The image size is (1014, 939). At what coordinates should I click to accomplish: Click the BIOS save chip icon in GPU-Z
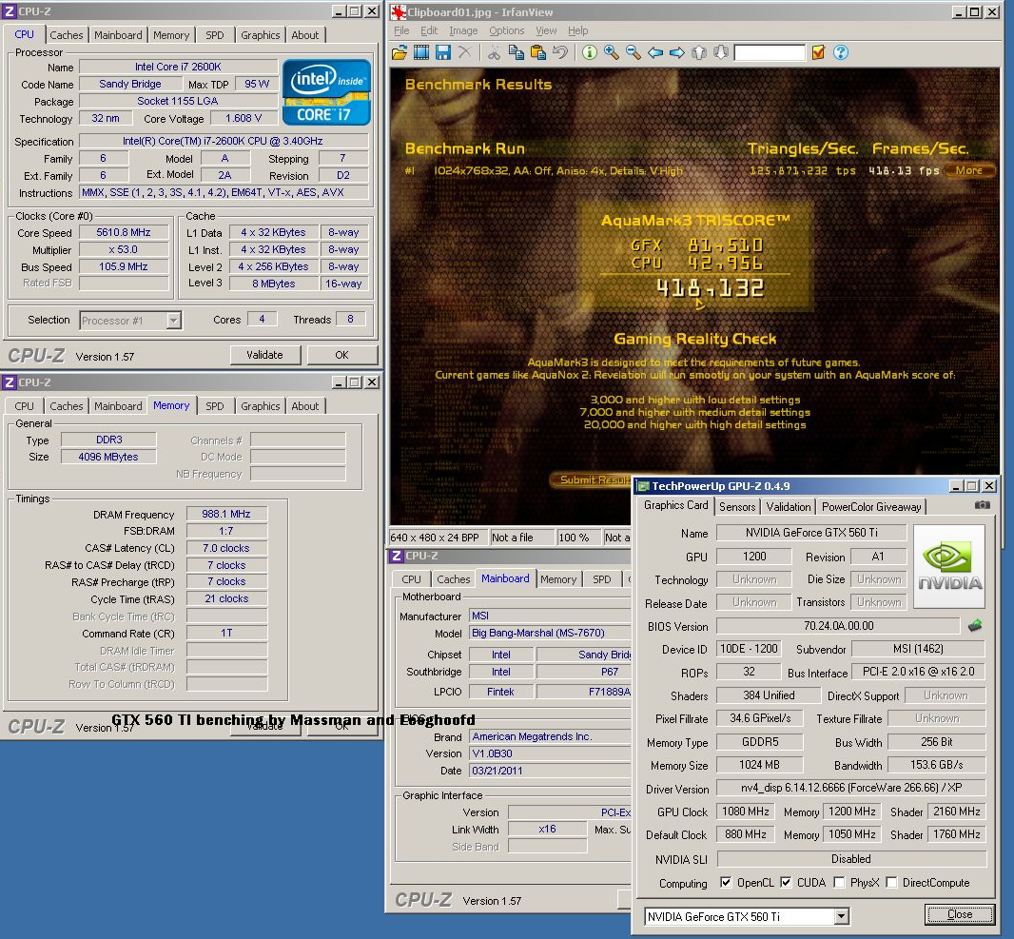pyautogui.click(x=975, y=625)
